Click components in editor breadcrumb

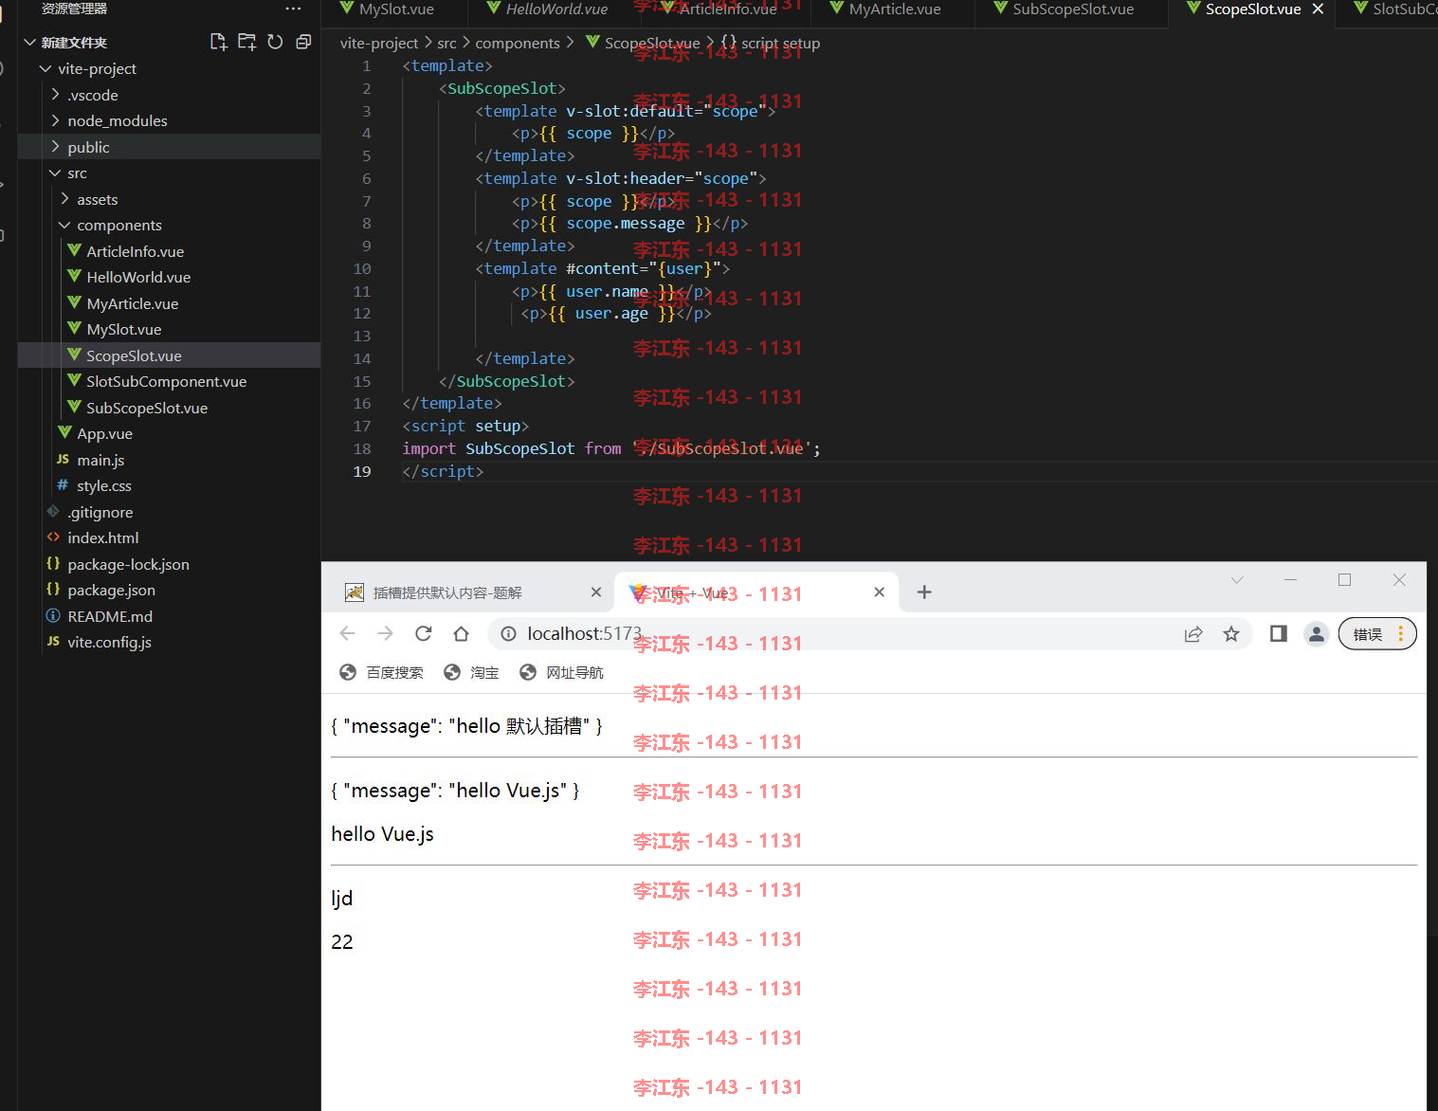tap(518, 43)
